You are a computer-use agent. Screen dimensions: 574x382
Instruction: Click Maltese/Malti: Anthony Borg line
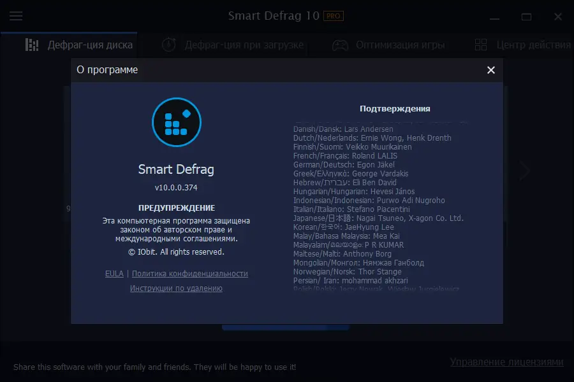[x=342, y=253]
